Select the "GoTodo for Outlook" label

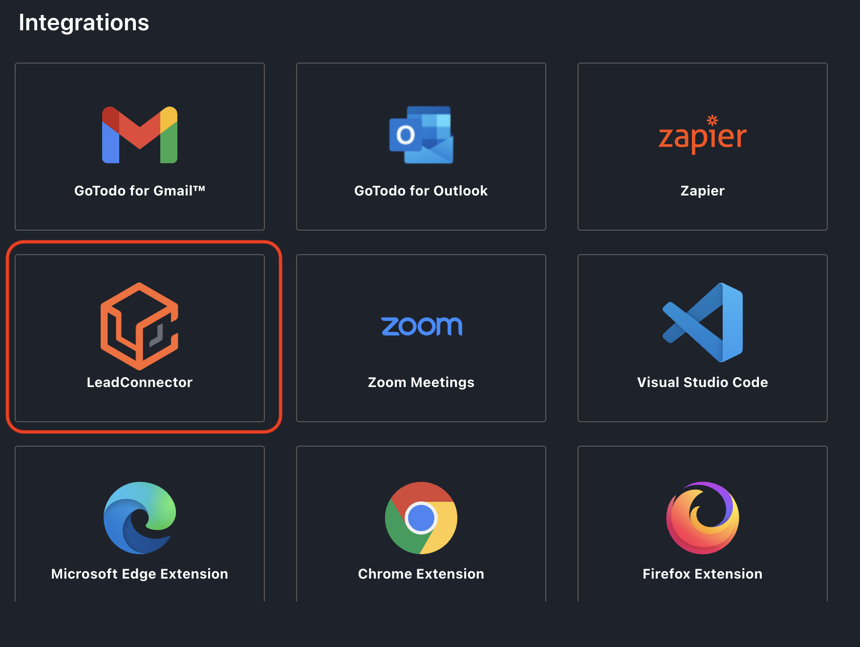[x=421, y=191]
